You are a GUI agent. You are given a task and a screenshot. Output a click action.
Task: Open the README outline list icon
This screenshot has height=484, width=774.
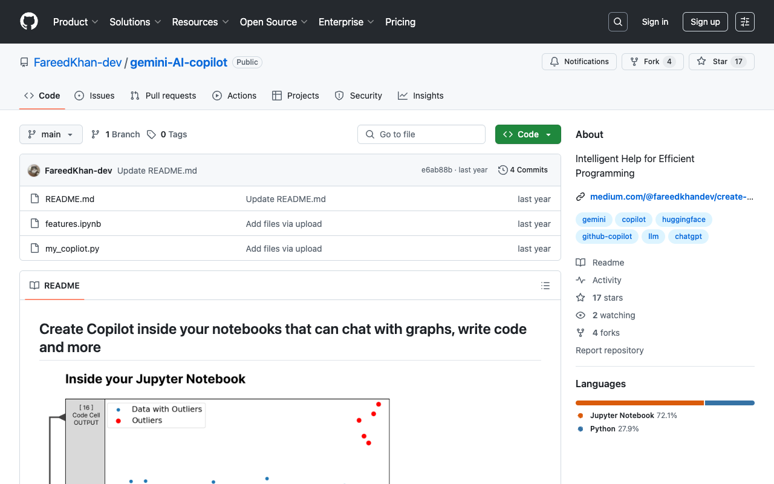tap(545, 286)
